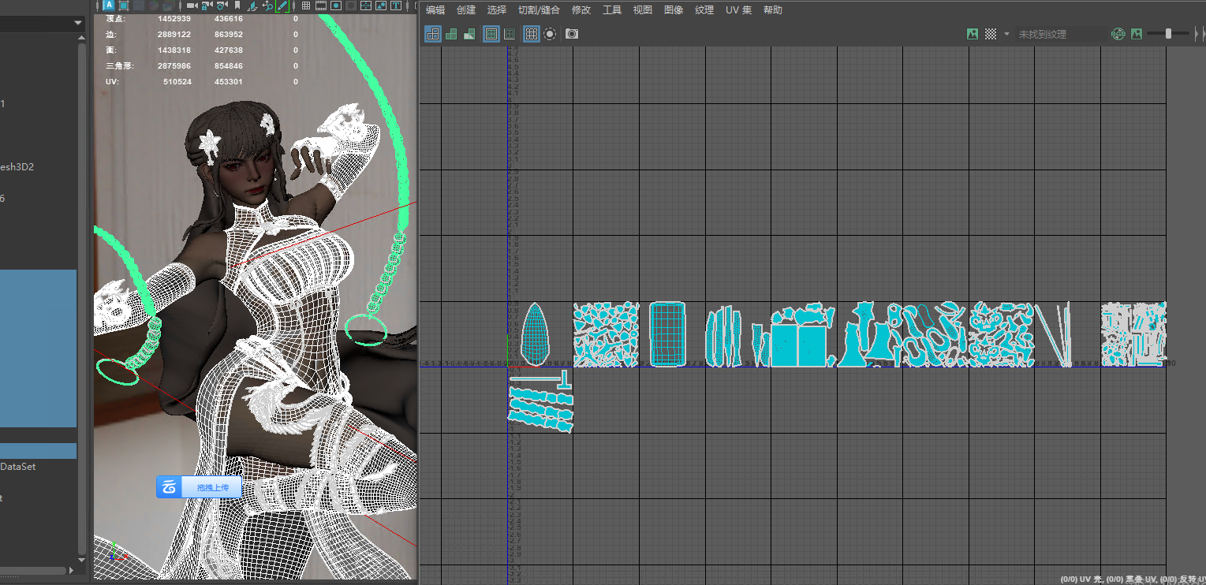The height and width of the screenshot is (585, 1206).
Task: Click the 三角形 triangle count label
Action: (x=120, y=65)
